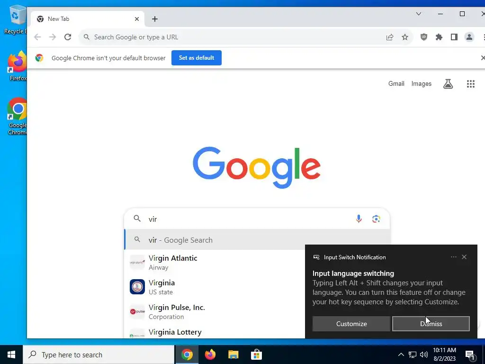
Task: Open Search Labs flask icon
Action: 448,83
